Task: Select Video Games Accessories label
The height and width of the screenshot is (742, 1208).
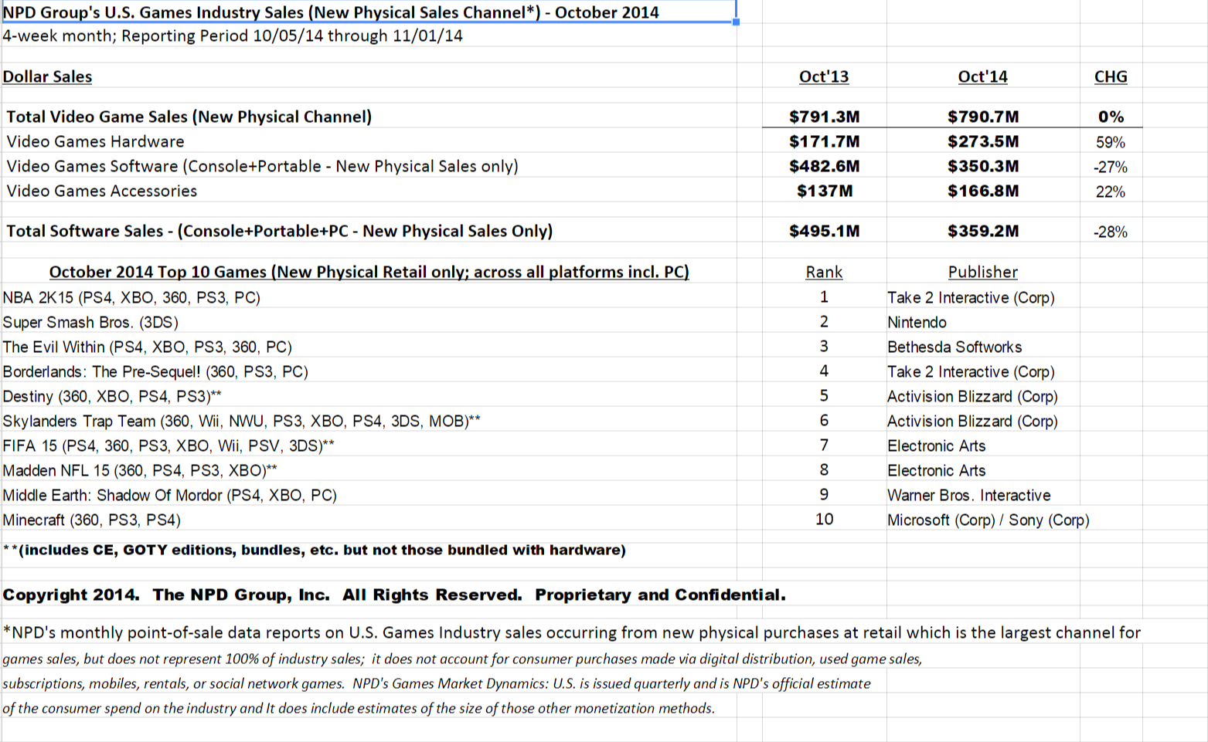Action: [101, 191]
